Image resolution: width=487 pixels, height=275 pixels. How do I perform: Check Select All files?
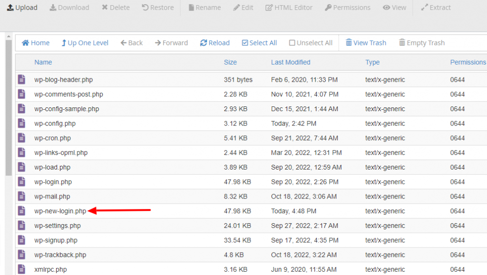tap(259, 43)
